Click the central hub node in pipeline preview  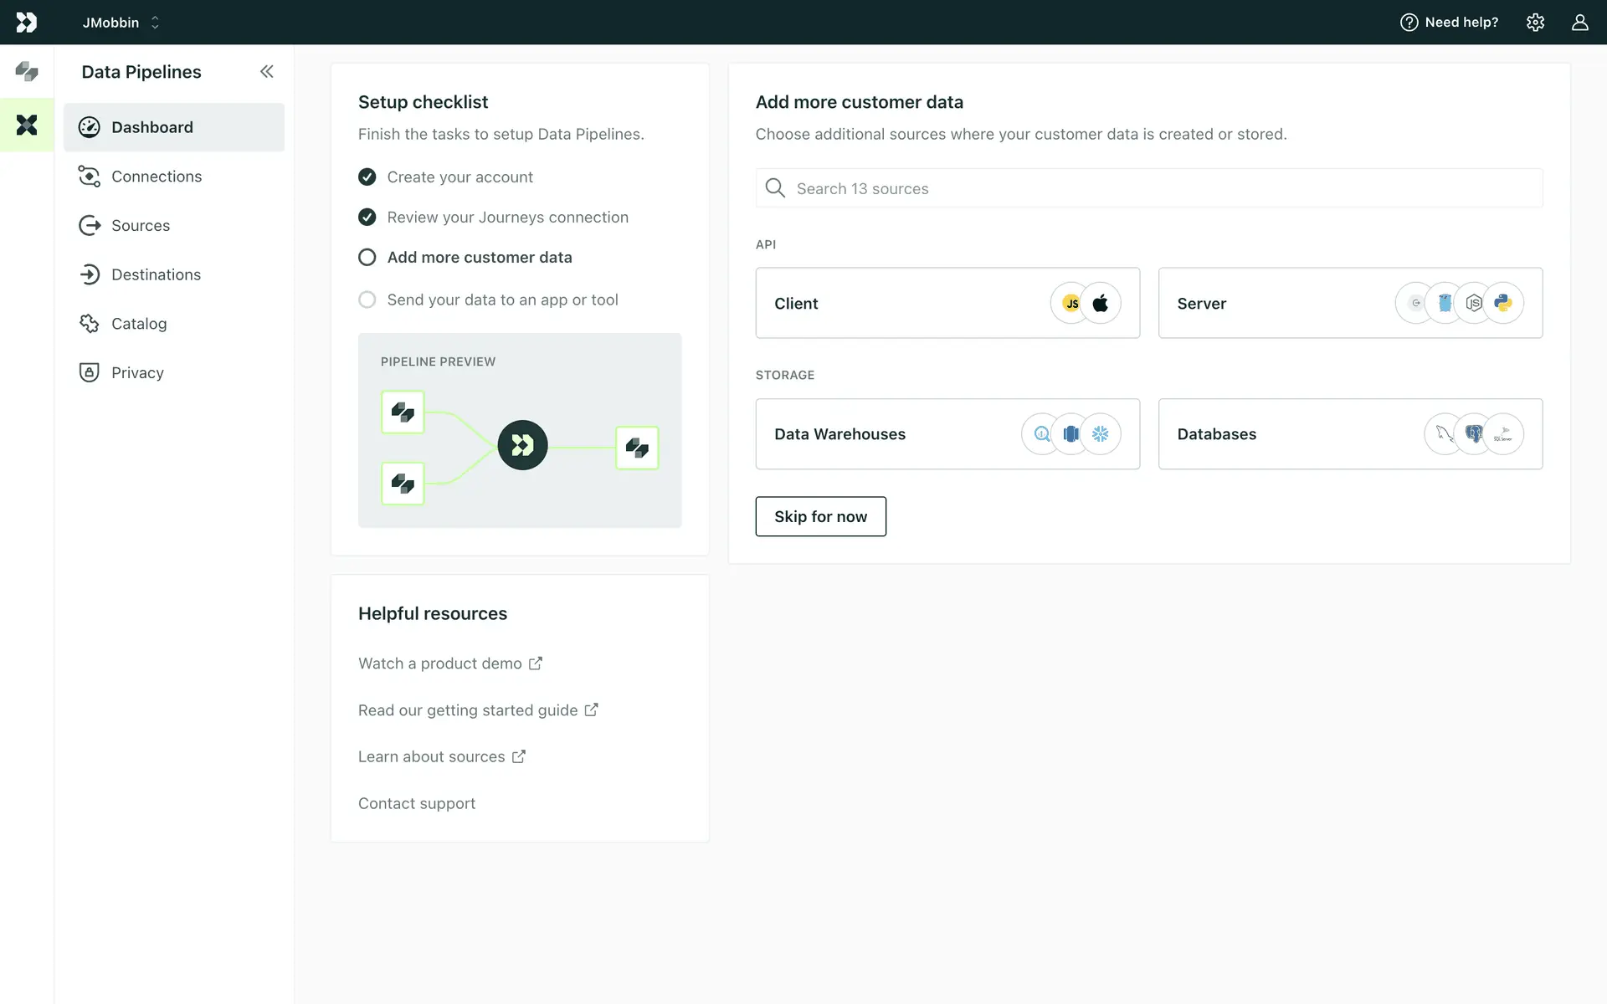tap(522, 445)
